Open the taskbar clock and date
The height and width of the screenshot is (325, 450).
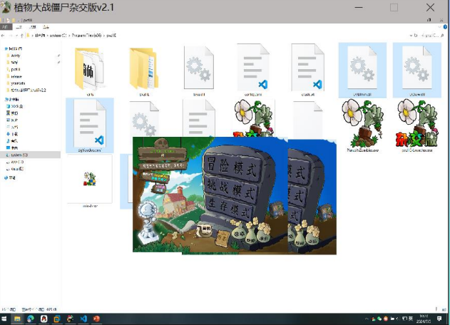pos(424,319)
